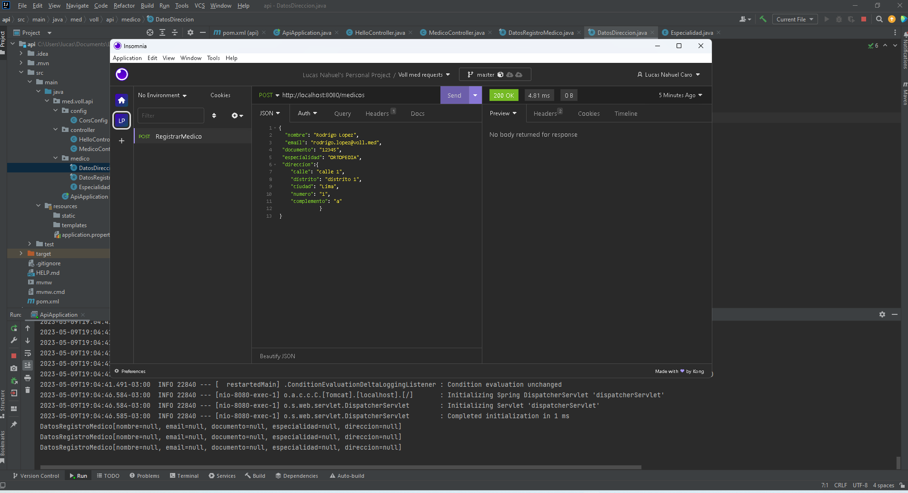This screenshot has width=908, height=493.
Task: Add a new project with the plus icon
Action: (x=121, y=141)
